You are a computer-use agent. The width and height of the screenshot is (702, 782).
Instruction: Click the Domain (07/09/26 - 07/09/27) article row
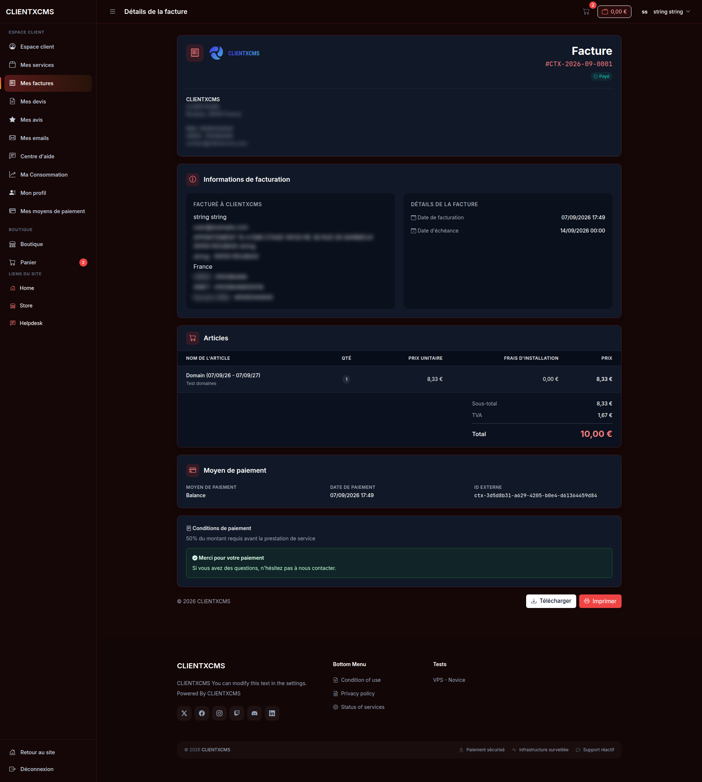point(399,379)
